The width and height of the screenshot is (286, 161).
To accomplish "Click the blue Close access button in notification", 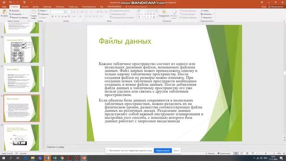I will (x=163, y=151).
